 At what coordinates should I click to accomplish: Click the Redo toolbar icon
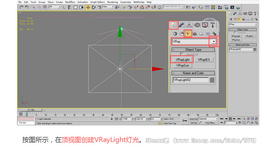27,7
